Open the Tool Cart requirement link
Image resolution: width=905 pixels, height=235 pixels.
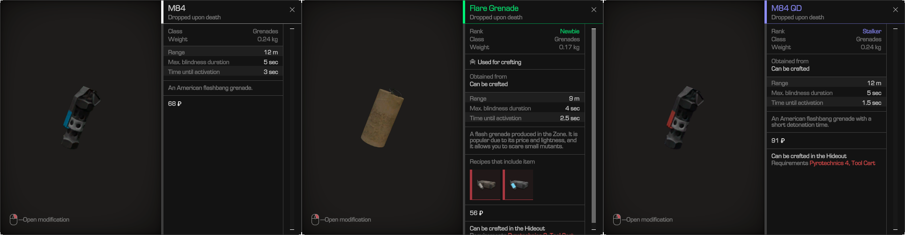tap(863, 163)
